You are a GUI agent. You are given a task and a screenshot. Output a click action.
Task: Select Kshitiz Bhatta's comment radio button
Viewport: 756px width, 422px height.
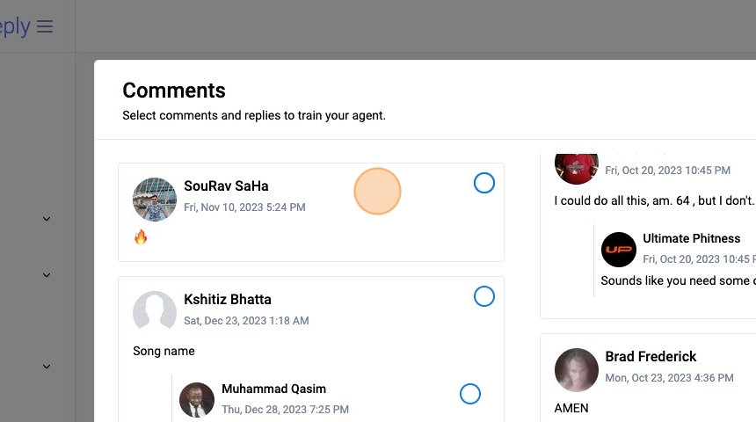coord(484,296)
